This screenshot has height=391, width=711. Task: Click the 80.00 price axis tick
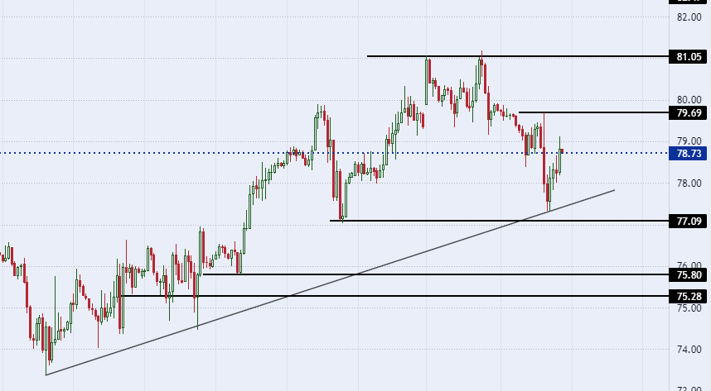pyautogui.click(x=689, y=100)
